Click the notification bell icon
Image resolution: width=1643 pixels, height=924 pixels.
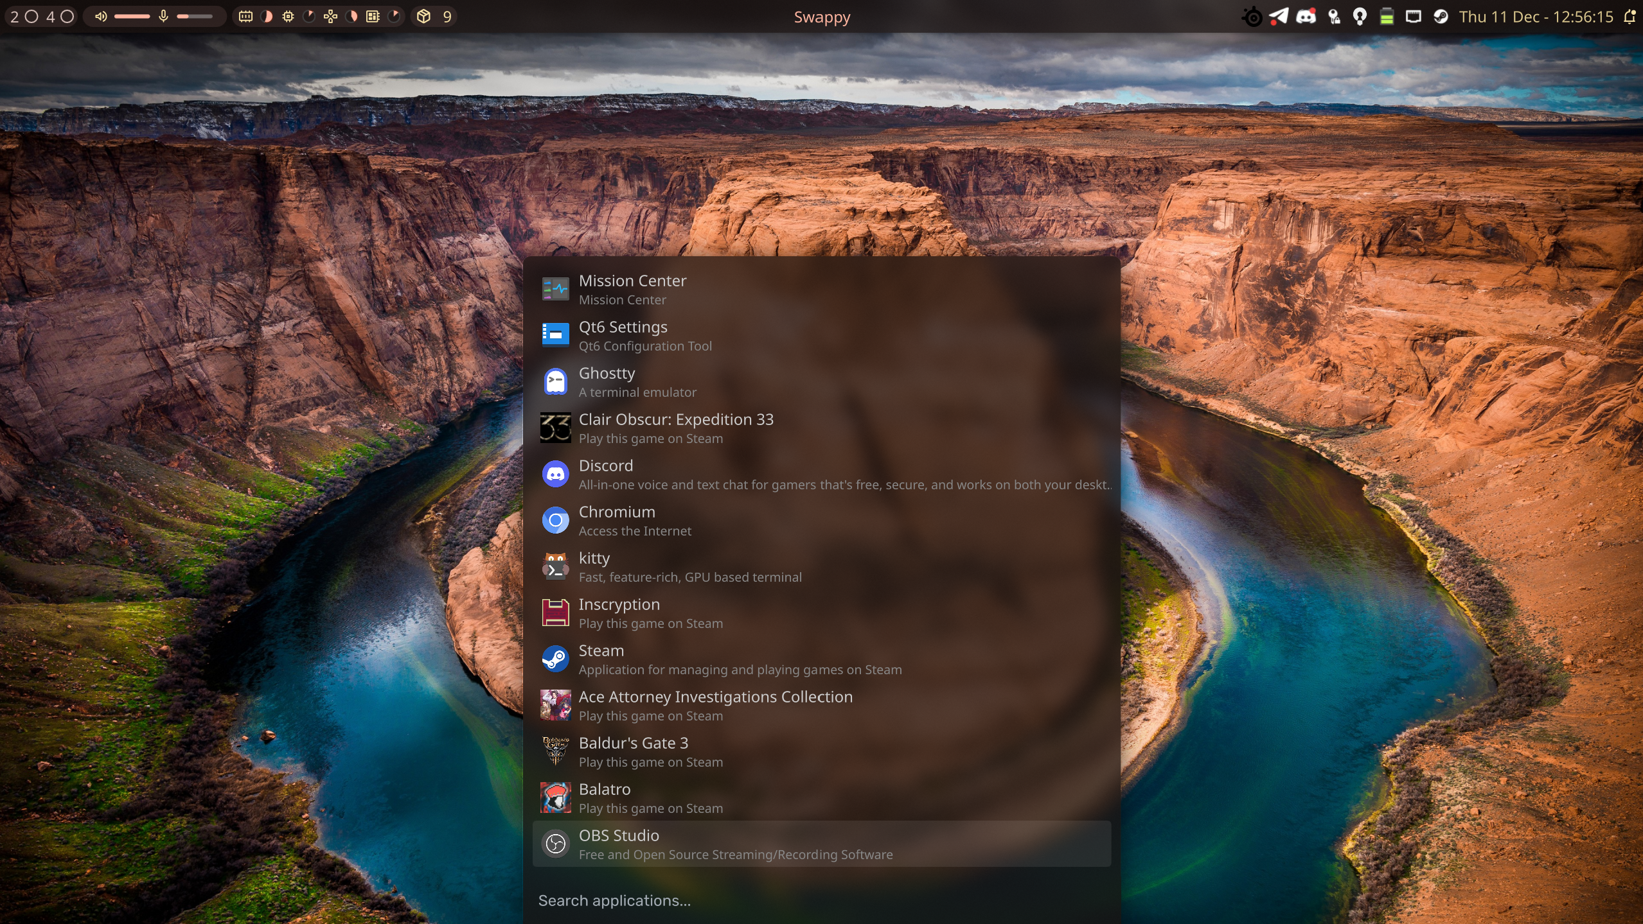(x=1630, y=17)
